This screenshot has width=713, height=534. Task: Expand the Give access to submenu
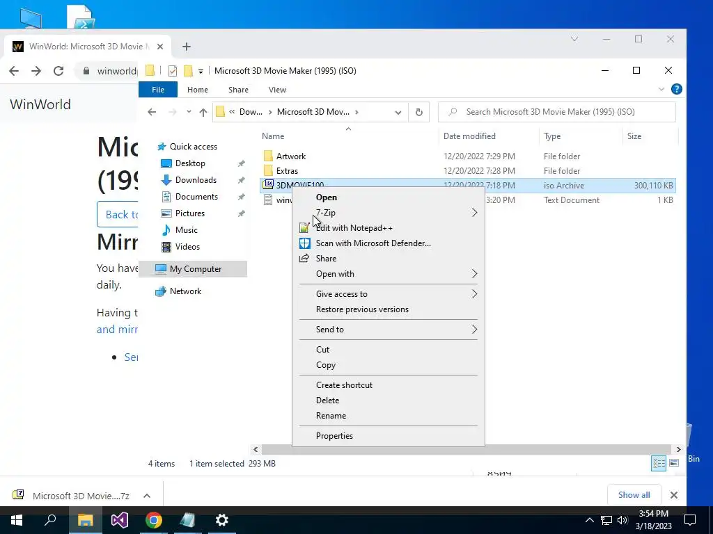pyautogui.click(x=389, y=294)
